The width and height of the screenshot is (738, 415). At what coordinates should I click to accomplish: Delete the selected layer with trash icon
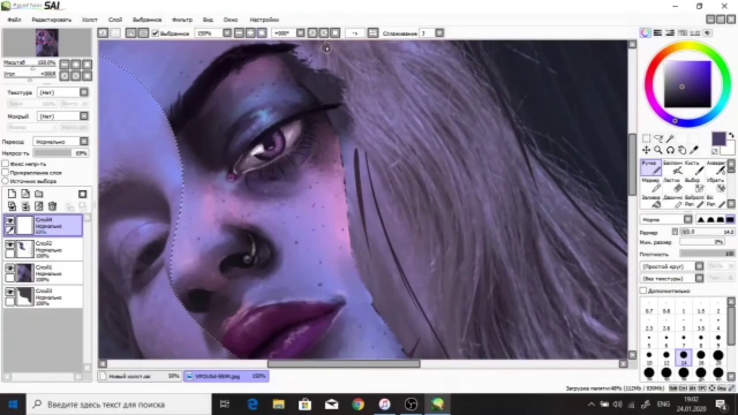[x=52, y=206]
